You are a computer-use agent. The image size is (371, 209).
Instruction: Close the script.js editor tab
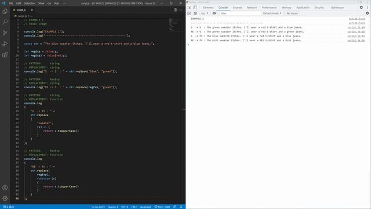pyautogui.click(x=32, y=10)
